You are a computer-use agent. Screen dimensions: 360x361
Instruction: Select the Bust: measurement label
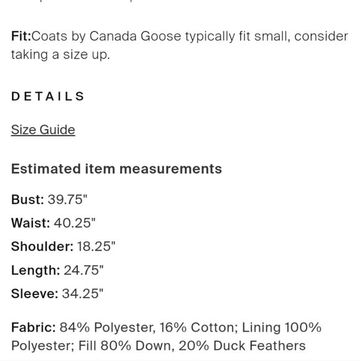point(27,199)
